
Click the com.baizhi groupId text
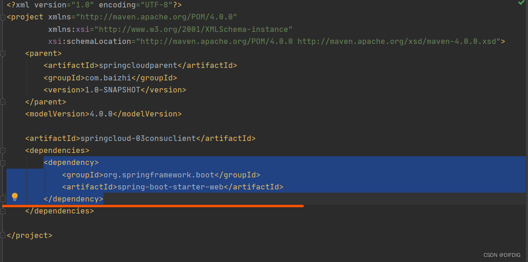pyautogui.click(x=108, y=78)
